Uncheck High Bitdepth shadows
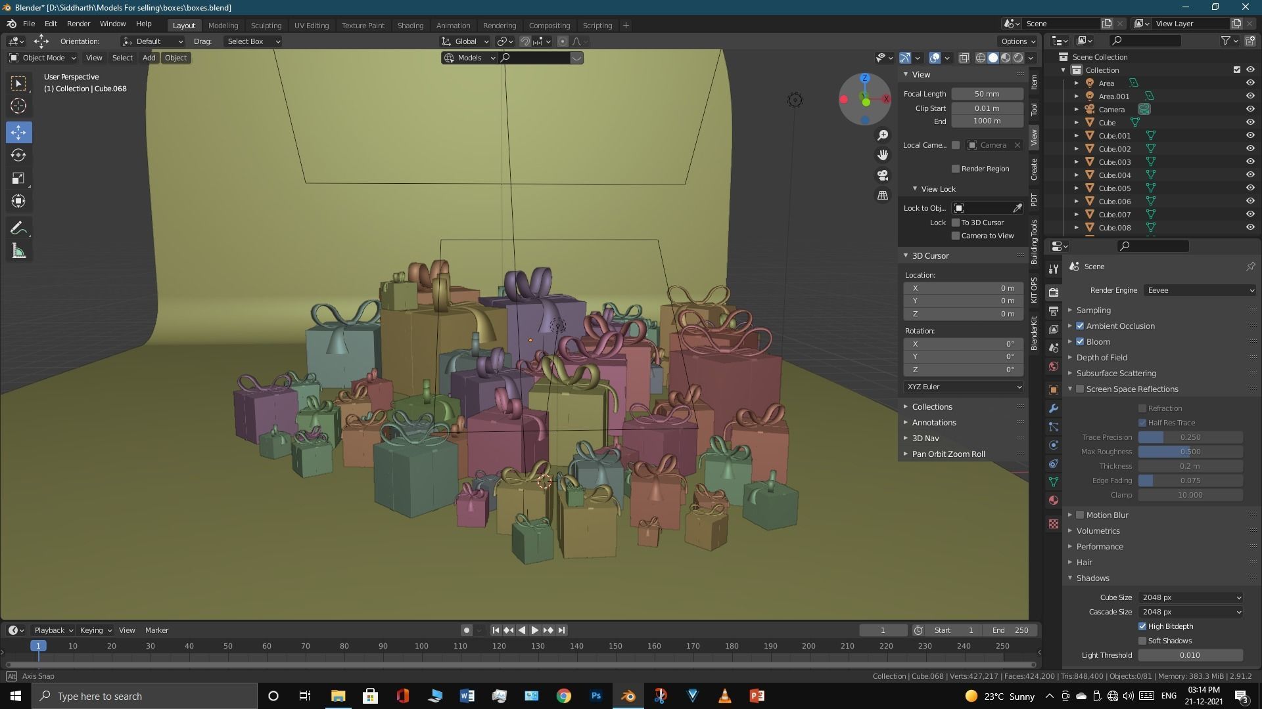 click(x=1142, y=626)
